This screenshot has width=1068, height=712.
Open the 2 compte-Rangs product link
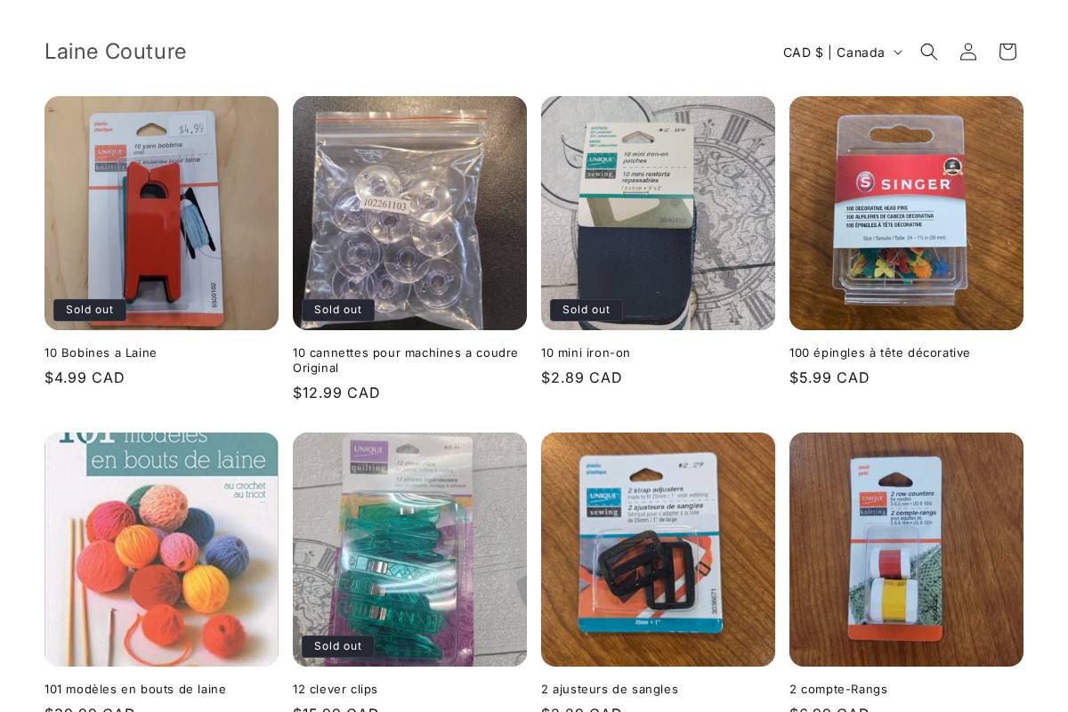(x=838, y=690)
